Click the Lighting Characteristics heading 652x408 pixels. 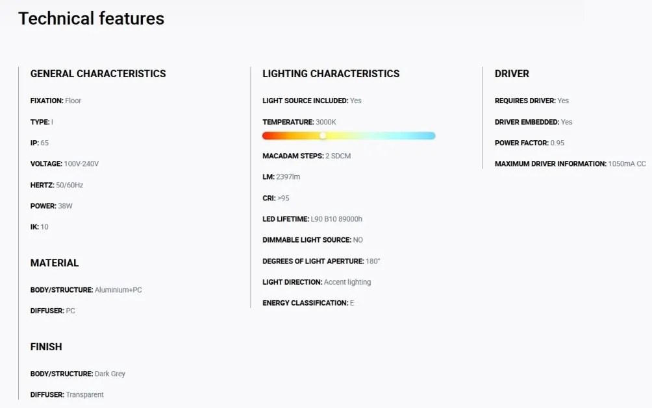331,73
